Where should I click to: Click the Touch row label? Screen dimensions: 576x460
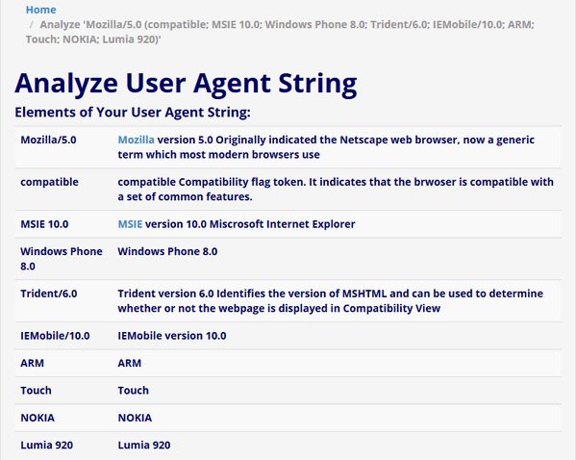pyautogui.click(x=36, y=391)
